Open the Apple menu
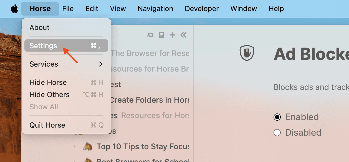 click(x=14, y=8)
